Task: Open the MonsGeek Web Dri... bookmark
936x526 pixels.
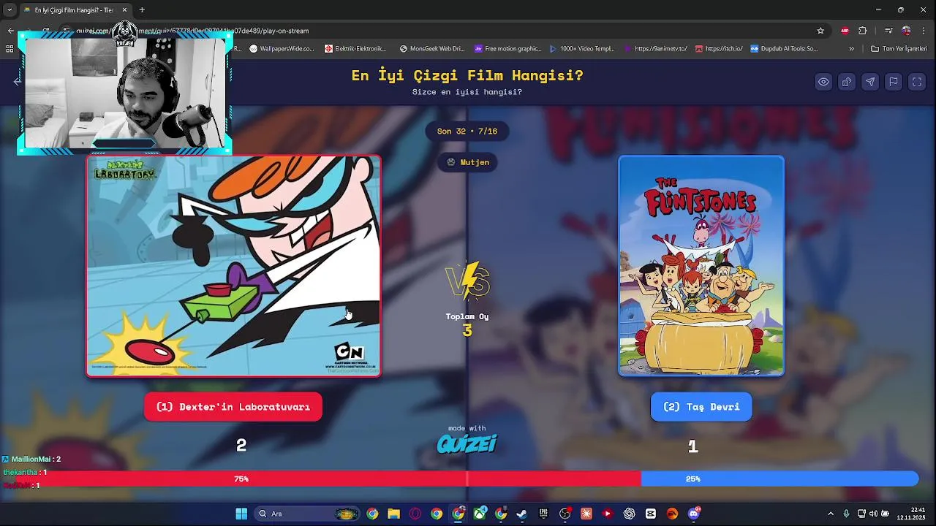Action: (432, 49)
